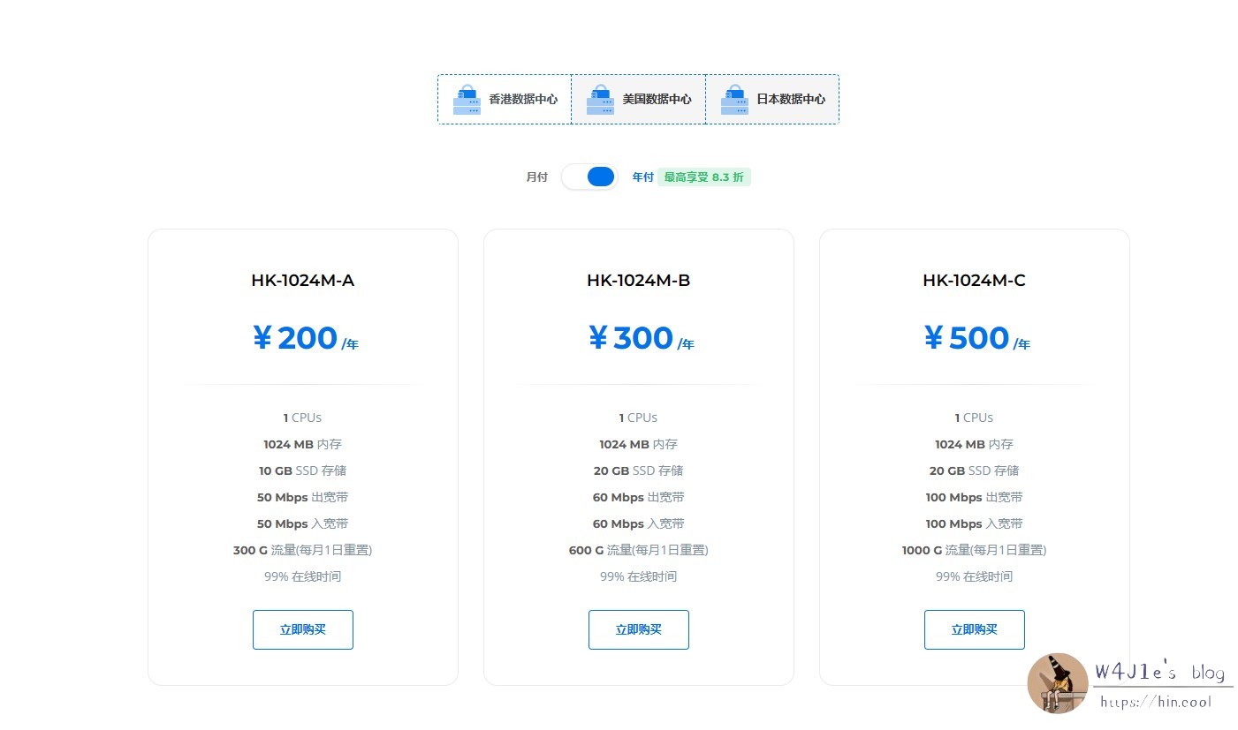Click the ¥500 per year price

pyautogui.click(x=976, y=338)
